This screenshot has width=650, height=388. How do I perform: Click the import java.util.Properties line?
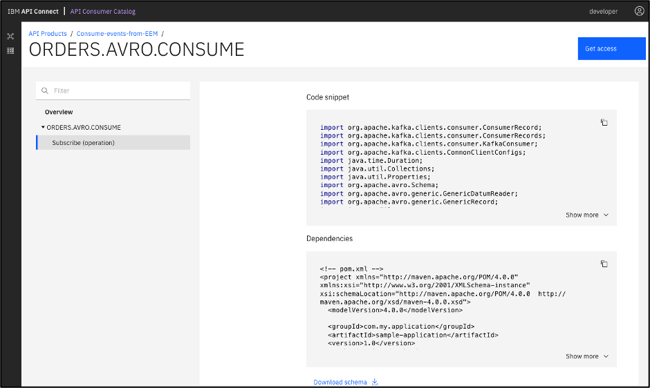375,177
